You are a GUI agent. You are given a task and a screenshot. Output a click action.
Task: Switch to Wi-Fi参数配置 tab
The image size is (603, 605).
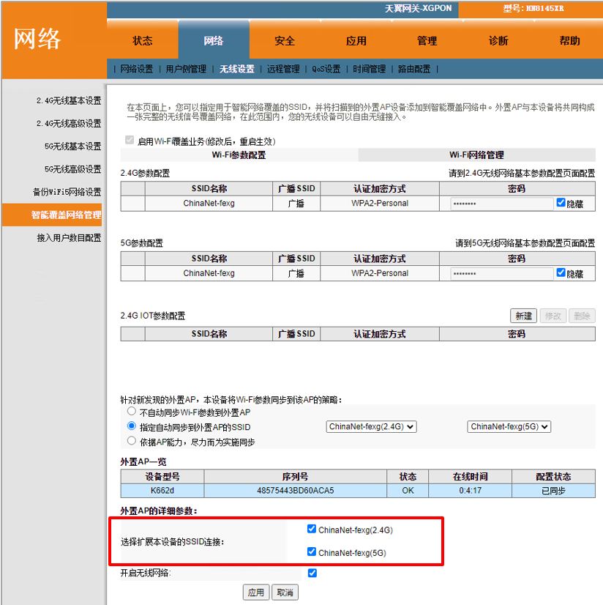coord(239,155)
